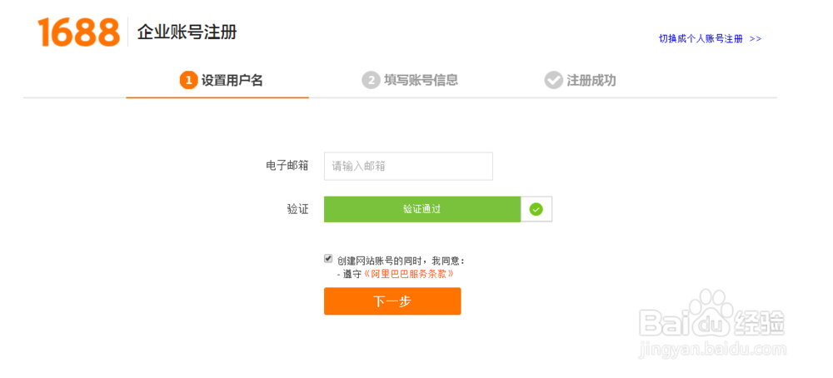Click the 验证 field label

(297, 209)
